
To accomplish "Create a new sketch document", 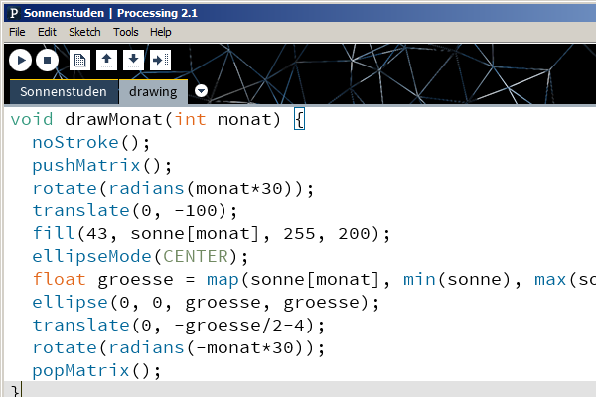I will [79, 60].
